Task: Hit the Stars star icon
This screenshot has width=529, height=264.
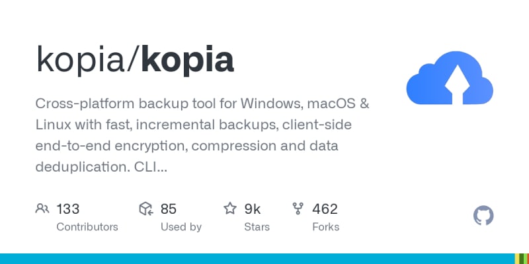Action: (x=230, y=209)
